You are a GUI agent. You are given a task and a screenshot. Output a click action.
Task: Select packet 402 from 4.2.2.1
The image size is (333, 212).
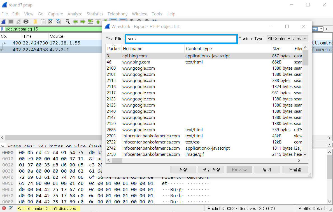(51, 50)
